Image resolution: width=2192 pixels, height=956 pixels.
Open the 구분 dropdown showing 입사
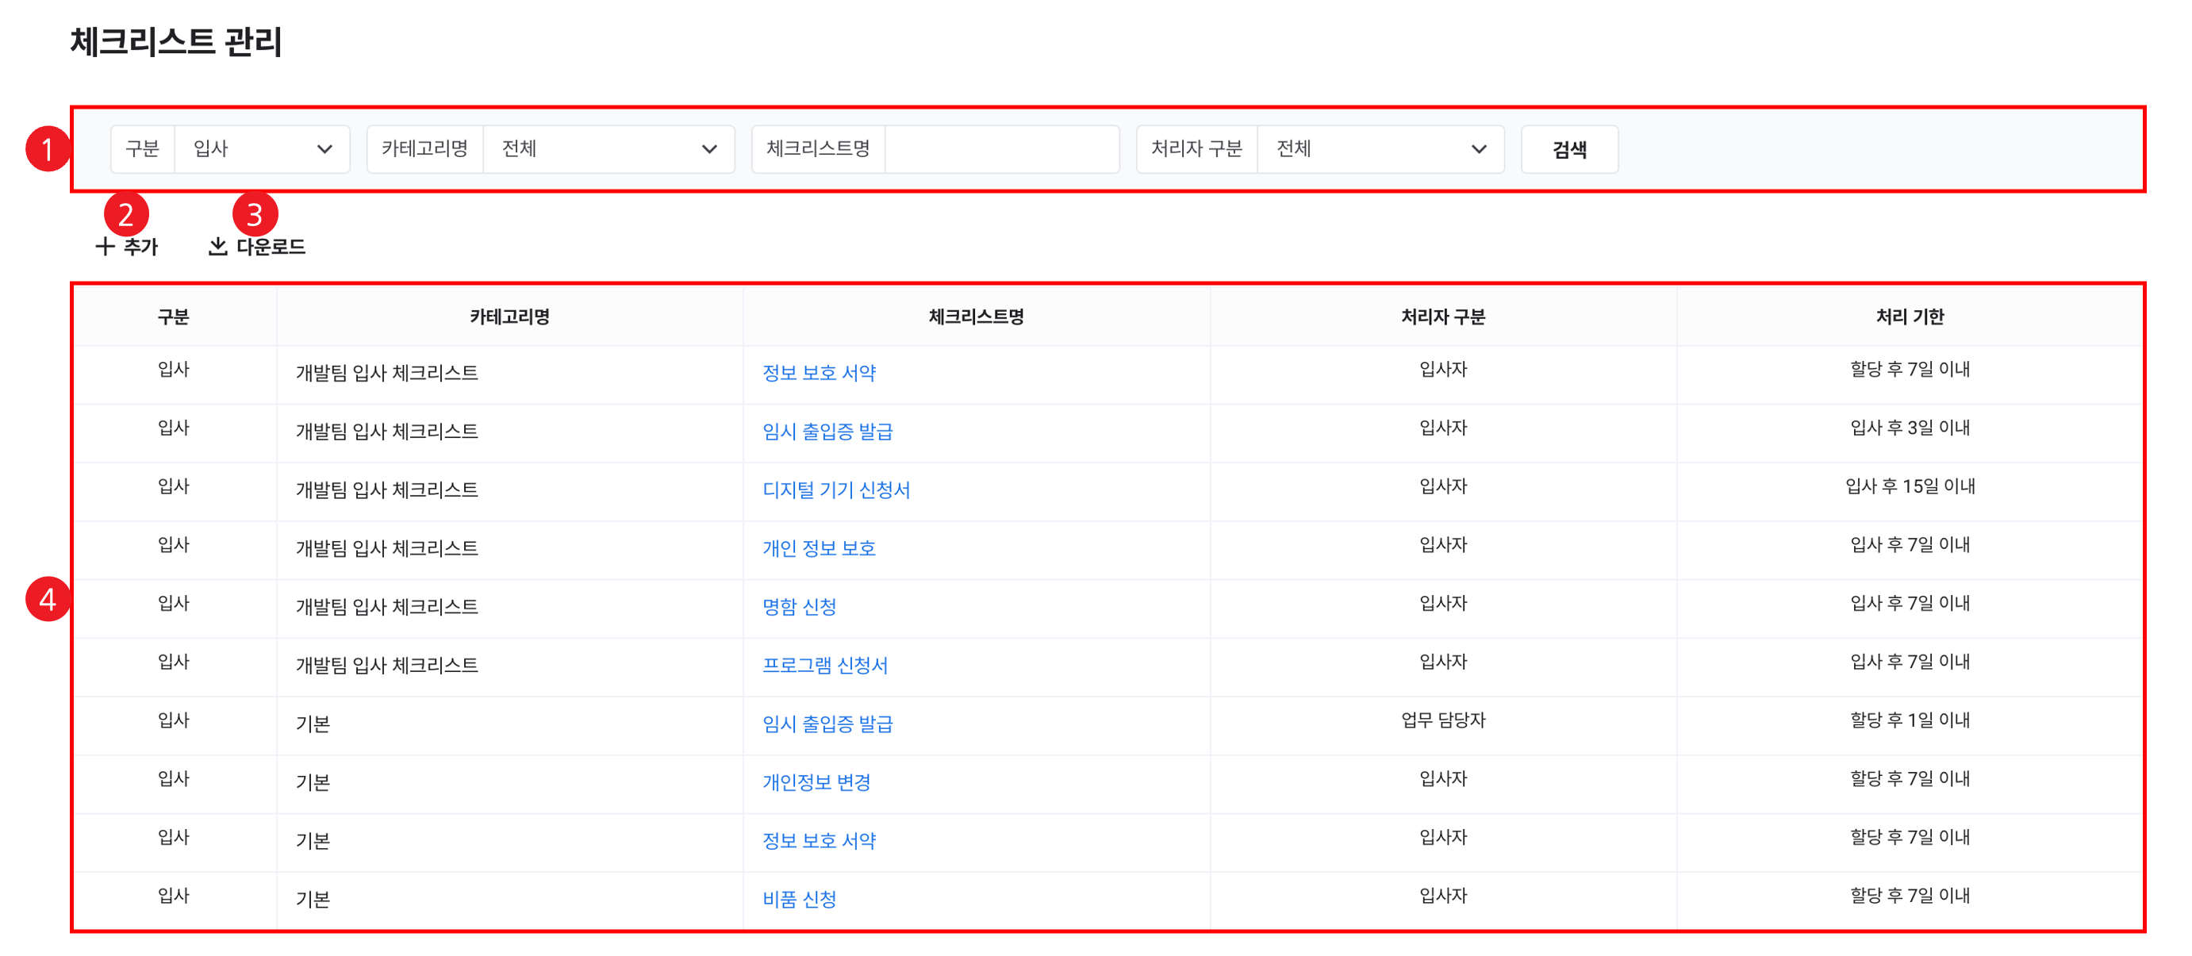(x=261, y=149)
